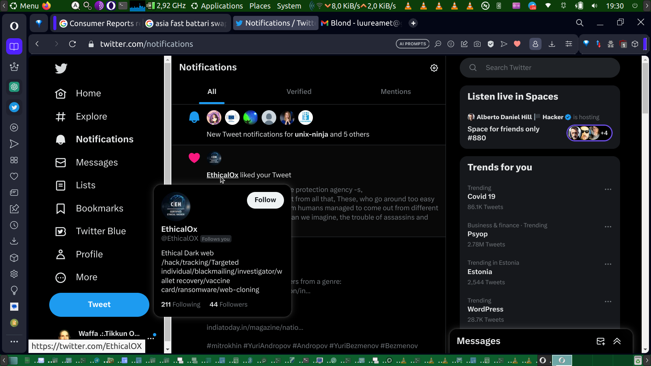View EthicalOx's 44 Followers list
Image resolution: width=651 pixels, height=366 pixels.
pyautogui.click(x=228, y=305)
